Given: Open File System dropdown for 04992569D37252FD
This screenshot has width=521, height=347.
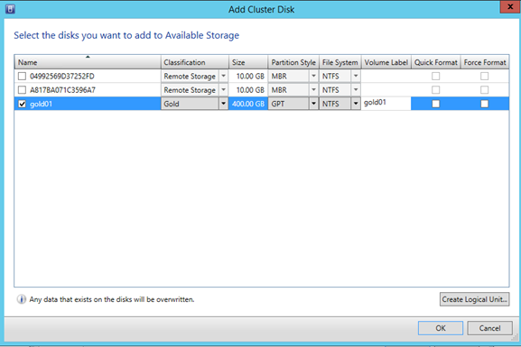Looking at the screenshot, I should point(356,77).
